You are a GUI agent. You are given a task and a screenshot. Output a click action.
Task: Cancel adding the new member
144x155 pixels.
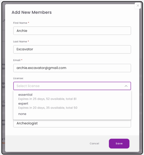(x=94, y=144)
